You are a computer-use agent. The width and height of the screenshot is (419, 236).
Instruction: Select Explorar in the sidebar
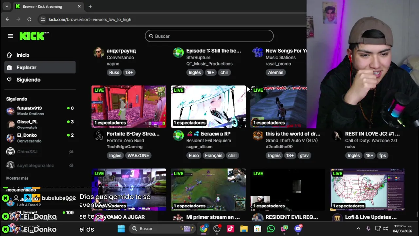(40, 67)
